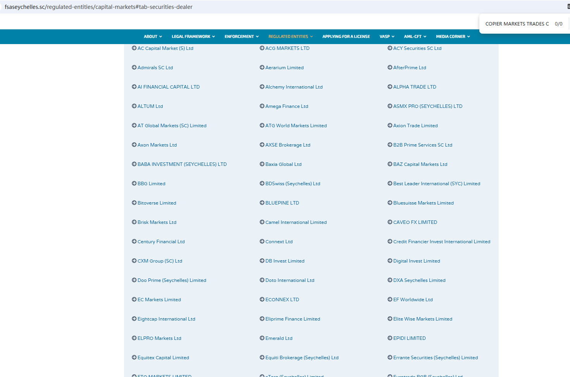Screen dimensions: 570x377
Task: Click the browser address bar URL
Action: pyautogui.click(x=98, y=7)
